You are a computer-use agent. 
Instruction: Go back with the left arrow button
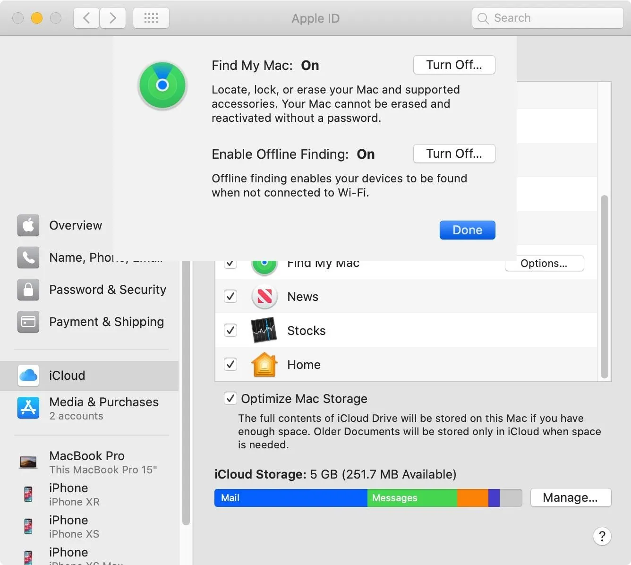86,18
